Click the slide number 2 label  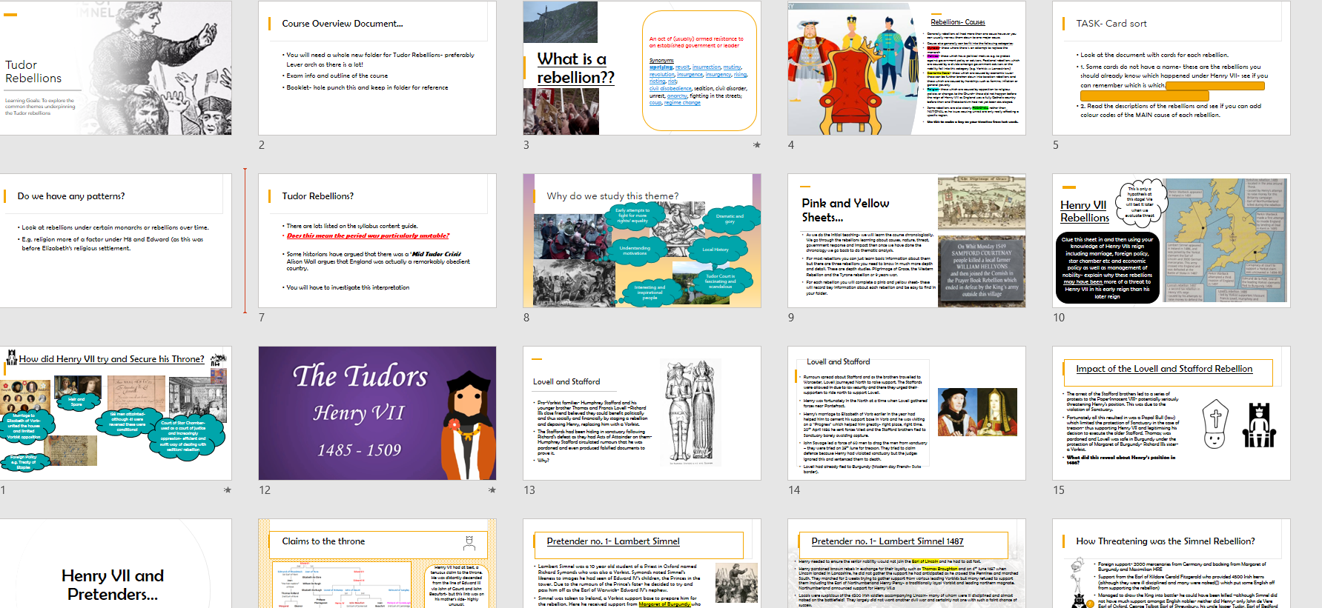[262, 145]
